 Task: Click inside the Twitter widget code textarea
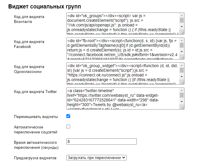(x=122, y=98)
